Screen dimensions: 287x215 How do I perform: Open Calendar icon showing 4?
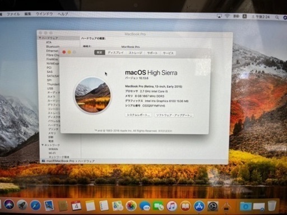[x=76, y=206]
